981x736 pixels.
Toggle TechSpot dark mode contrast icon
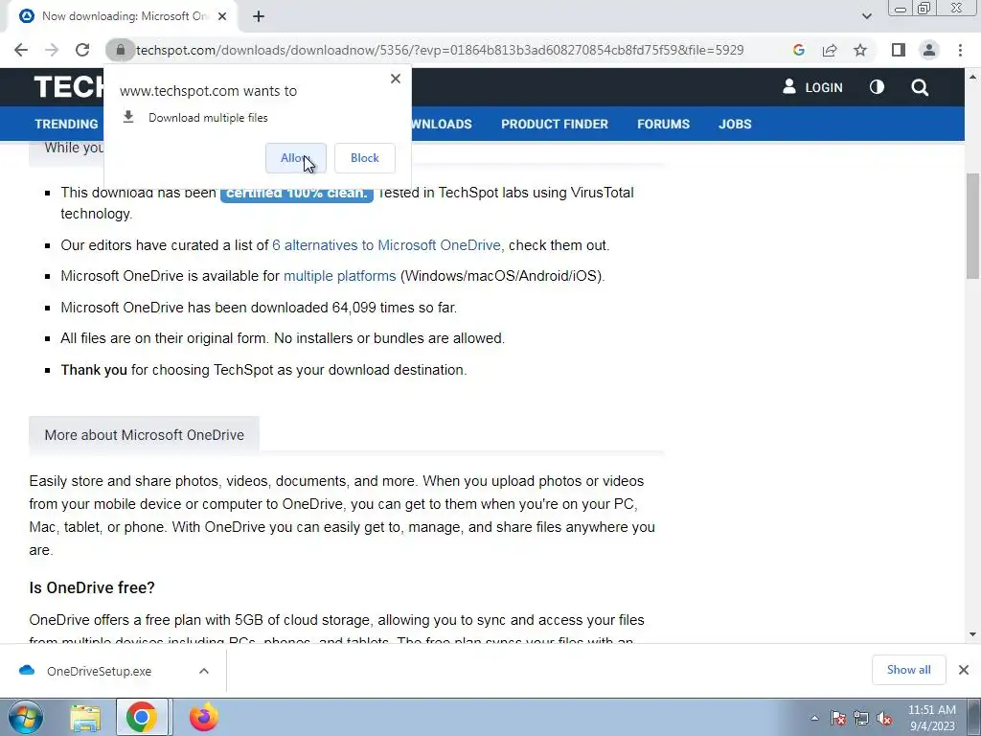877,87
